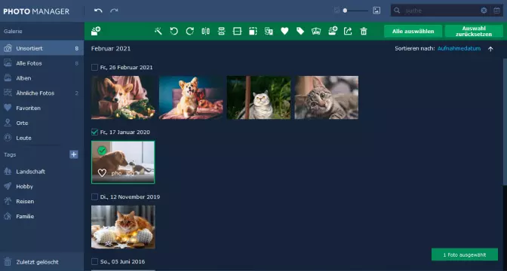Undo the last action
Screen dimensions: 507x271
[x=98, y=11]
